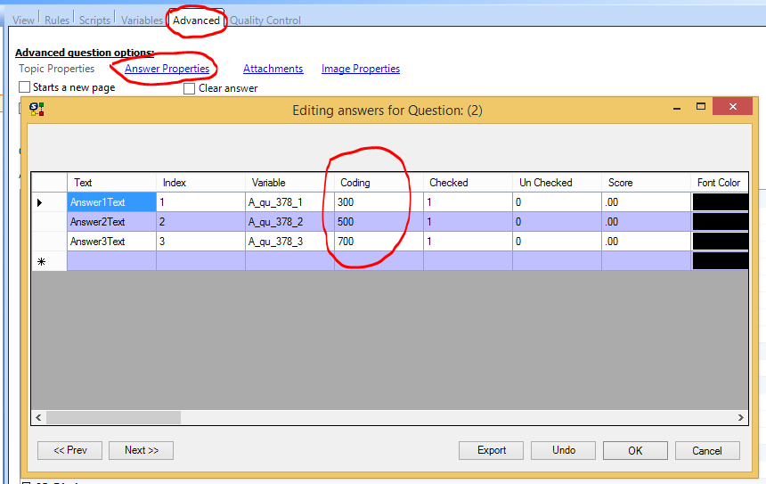The image size is (766, 484).
Task: Select the Advanced tab
Action: coord(196,20)
